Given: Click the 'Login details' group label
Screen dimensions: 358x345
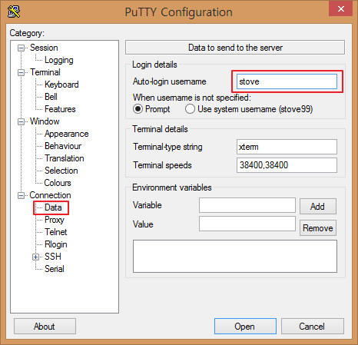Looking at the screenshot, I should (154, 65).
